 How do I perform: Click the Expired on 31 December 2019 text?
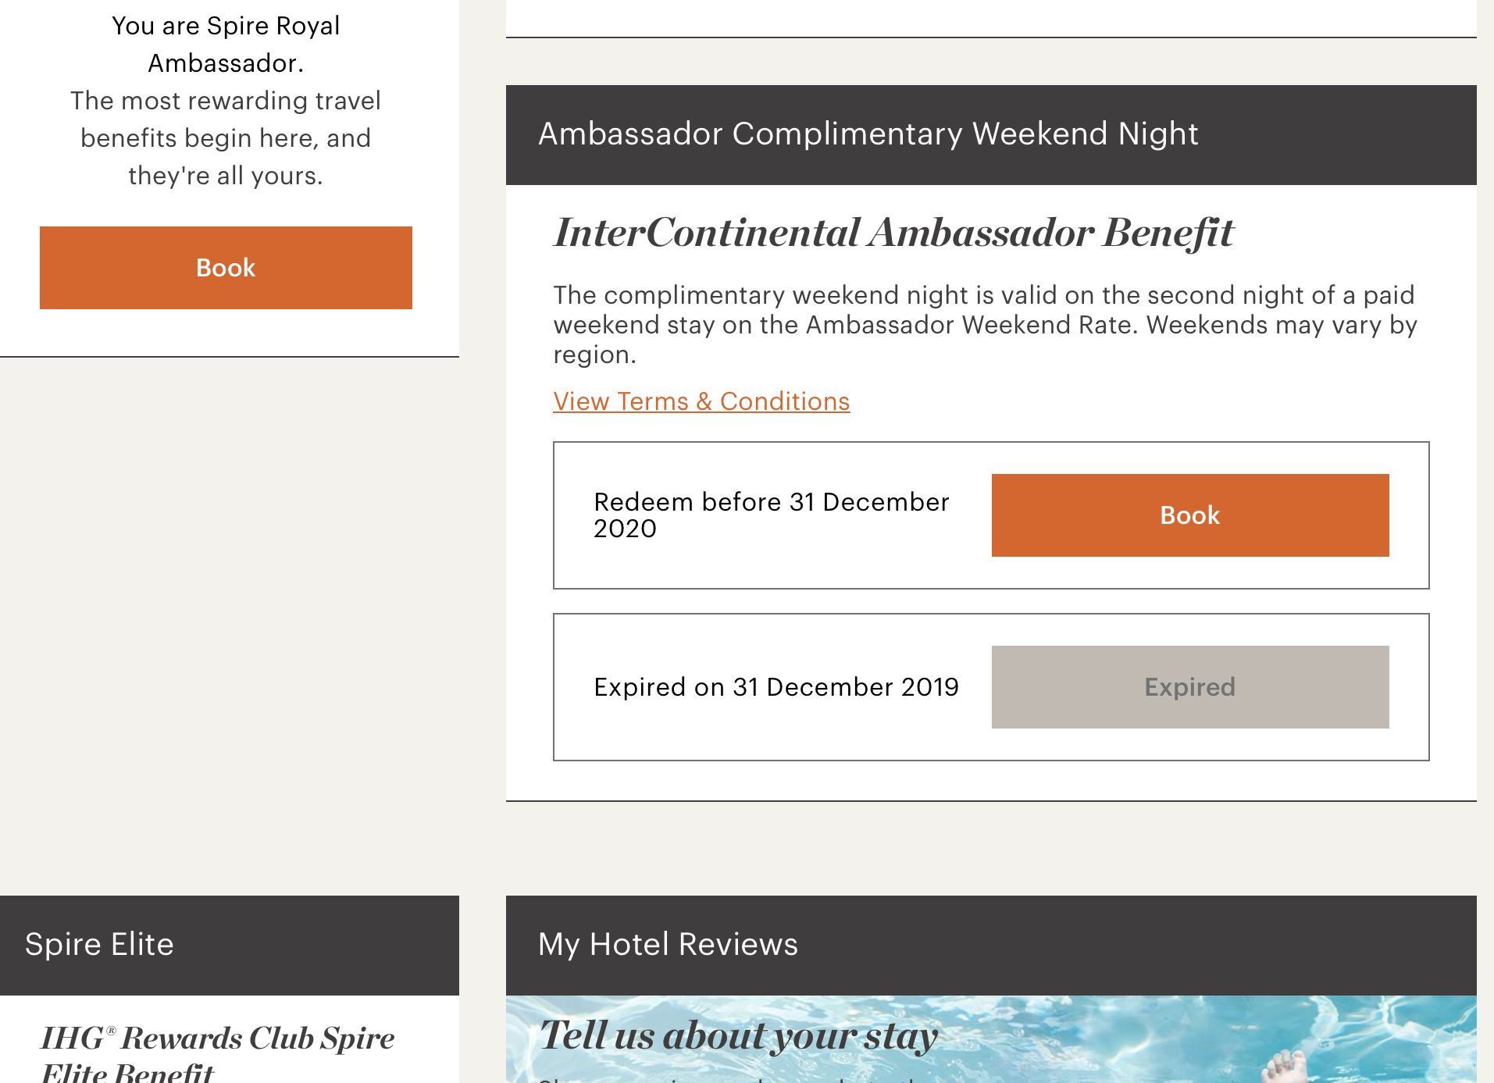point(776,687)
